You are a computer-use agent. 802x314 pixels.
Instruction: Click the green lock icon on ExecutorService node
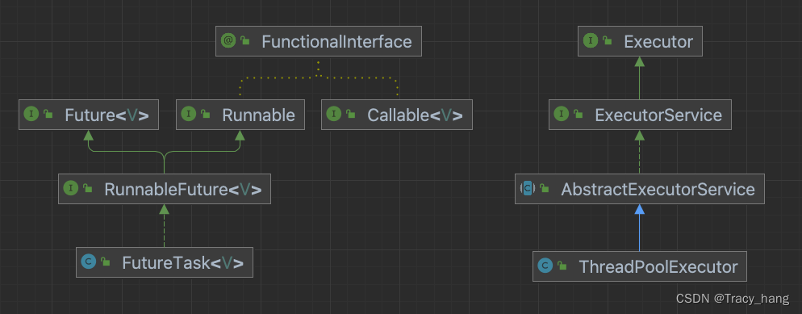pos(578,115)
